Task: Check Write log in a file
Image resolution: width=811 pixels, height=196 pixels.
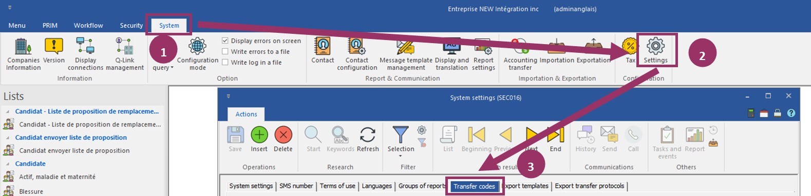Action: click(x=225, y=62)
